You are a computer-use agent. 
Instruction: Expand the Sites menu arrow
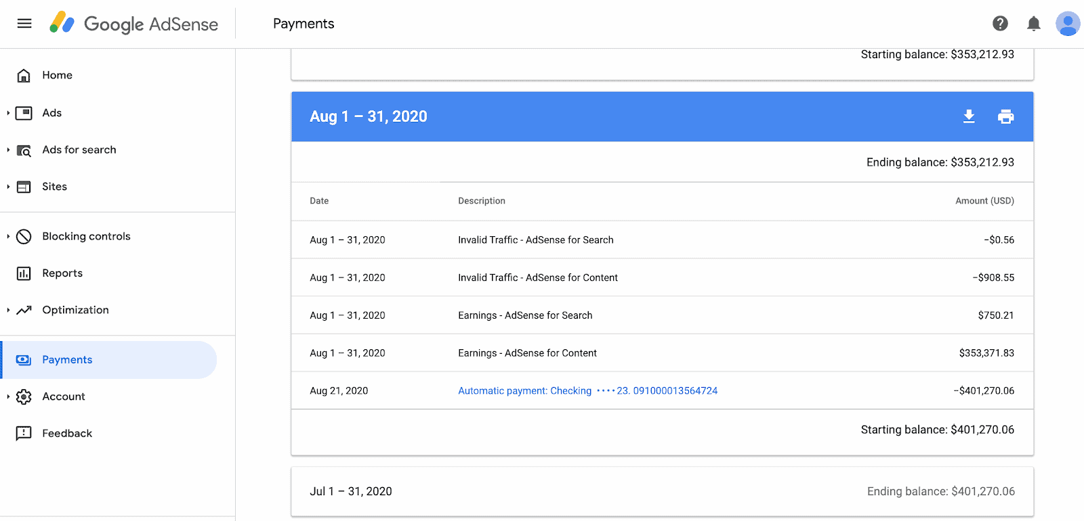pos(8,187)
